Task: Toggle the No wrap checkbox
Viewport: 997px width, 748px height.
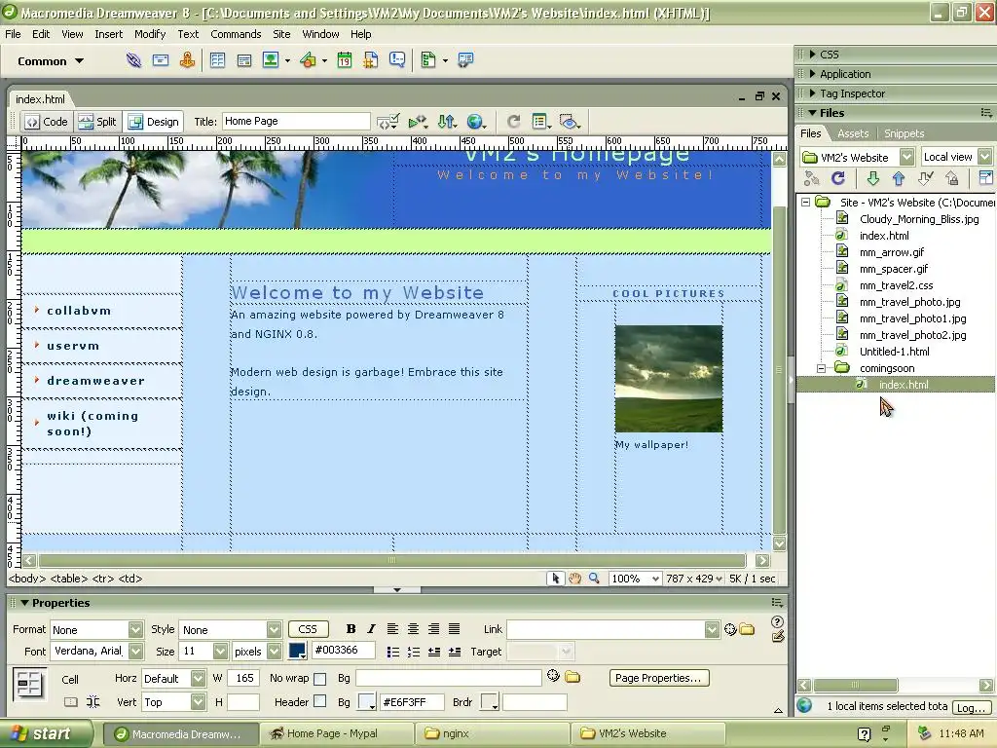Action: pyautogui.click(x=319, y=679)
